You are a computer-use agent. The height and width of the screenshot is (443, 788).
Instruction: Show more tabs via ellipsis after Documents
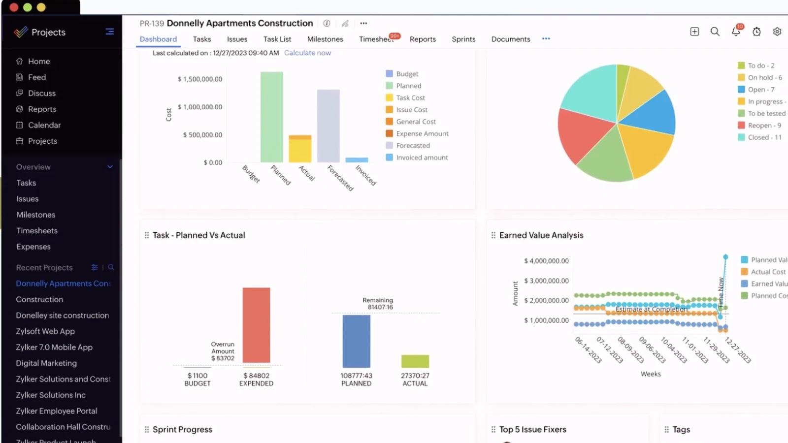pyautogui.click(x=546, y=39)
